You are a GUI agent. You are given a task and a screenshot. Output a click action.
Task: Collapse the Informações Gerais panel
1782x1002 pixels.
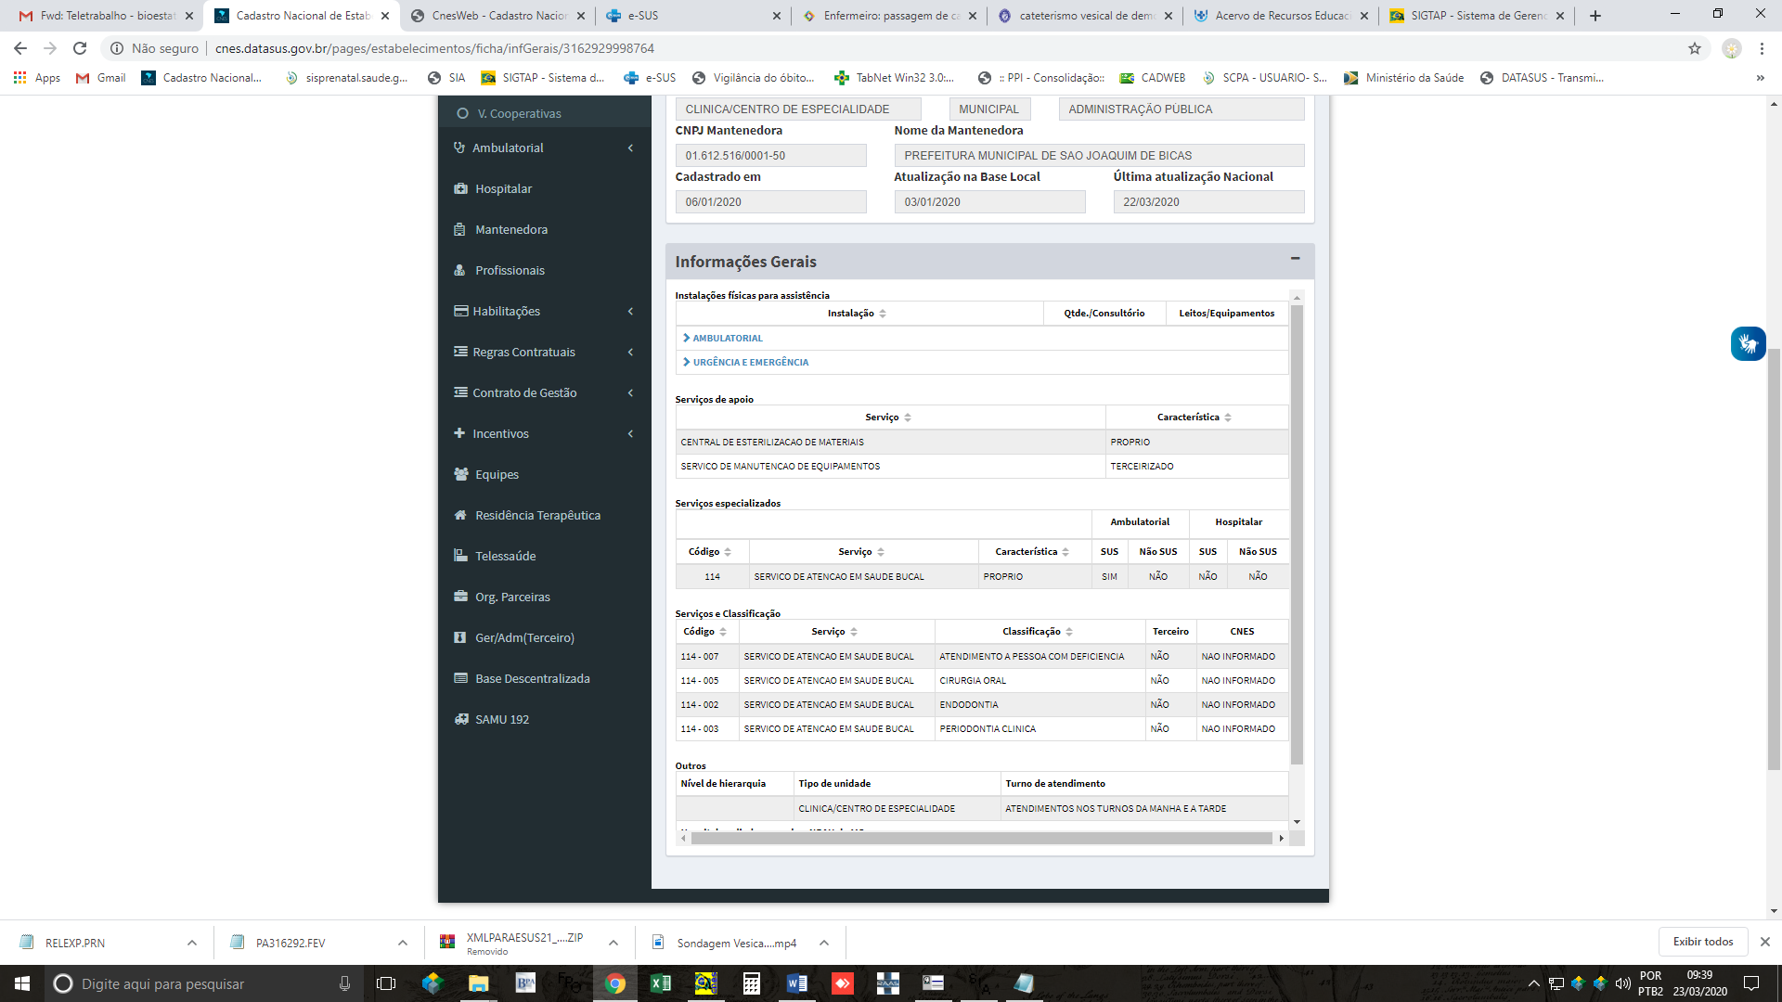[1295, 259]
